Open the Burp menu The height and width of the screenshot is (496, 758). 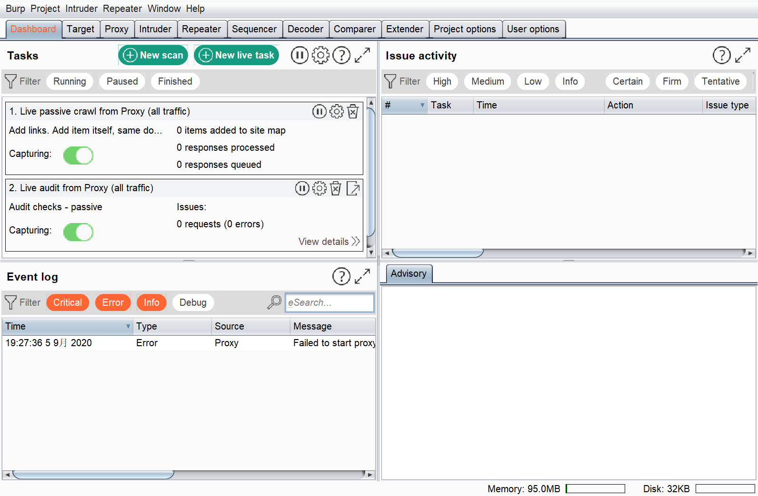pyautogui.click(x=15, y=9)
